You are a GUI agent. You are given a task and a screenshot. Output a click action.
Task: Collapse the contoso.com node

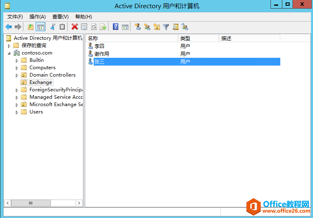pyautogui.click(x=9, y=53)
